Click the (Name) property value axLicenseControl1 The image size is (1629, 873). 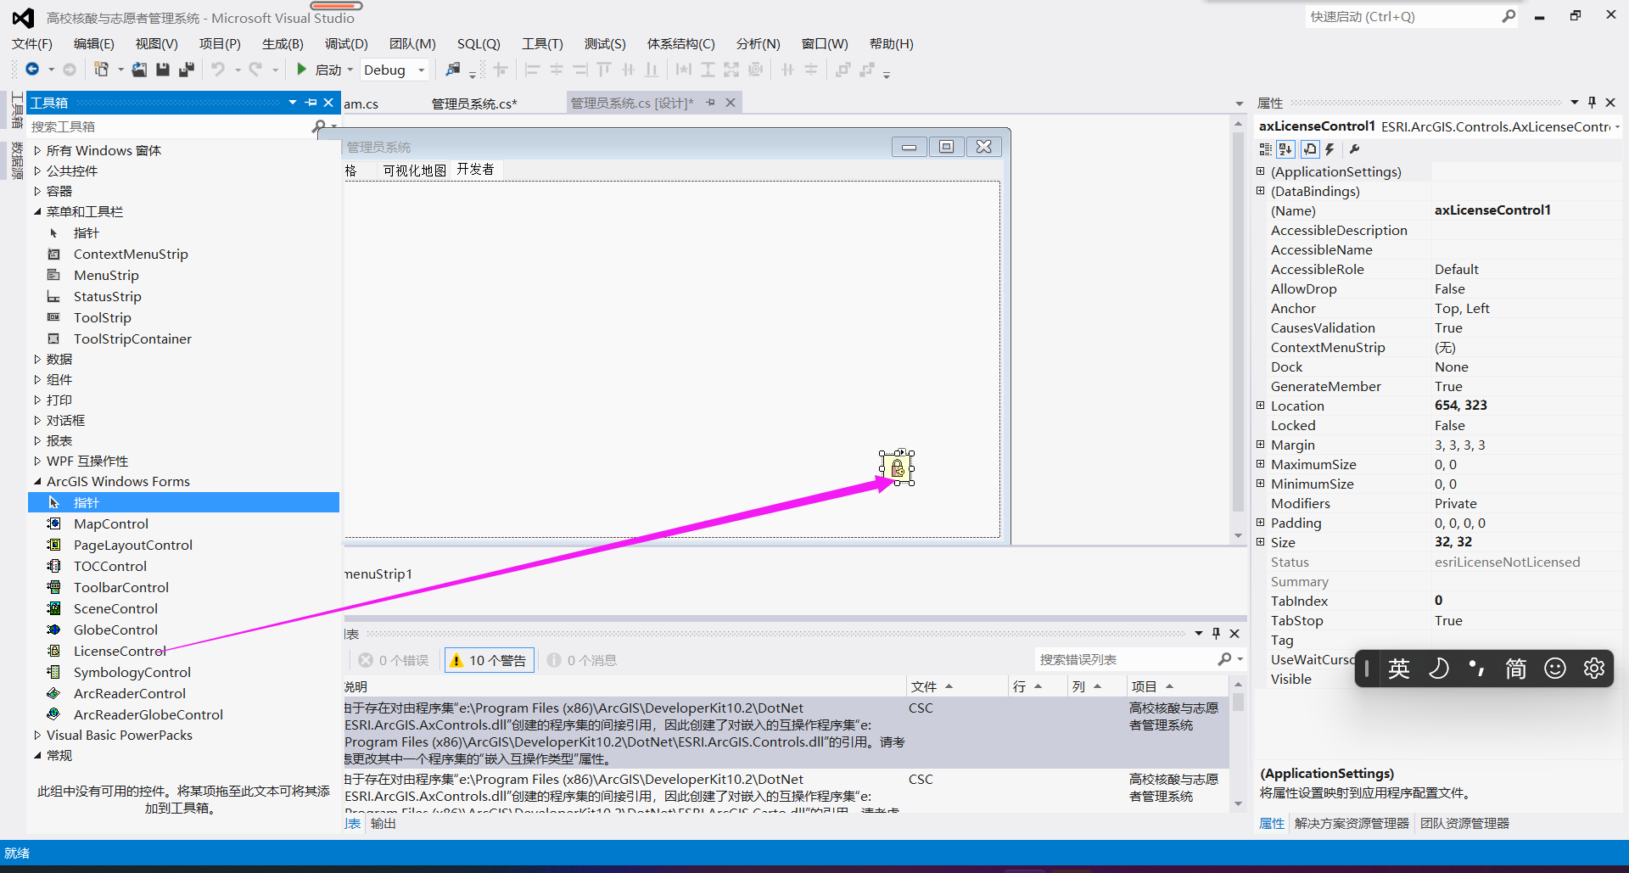tap(1492, 210)
